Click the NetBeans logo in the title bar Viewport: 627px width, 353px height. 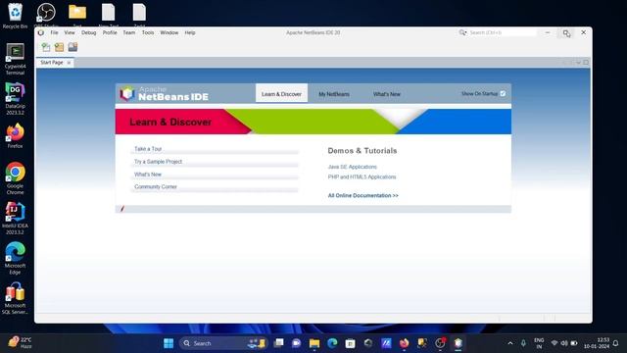tap(41, 32)
